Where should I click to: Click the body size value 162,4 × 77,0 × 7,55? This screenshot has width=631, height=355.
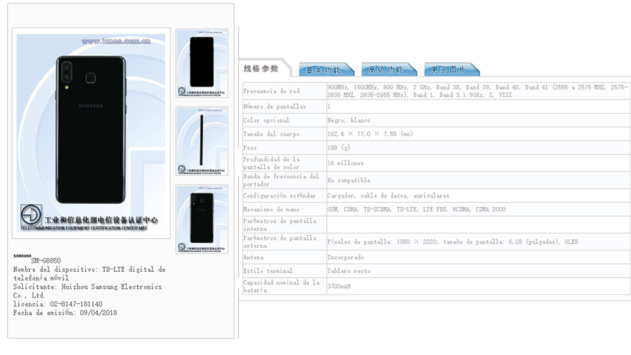(370, 134)
